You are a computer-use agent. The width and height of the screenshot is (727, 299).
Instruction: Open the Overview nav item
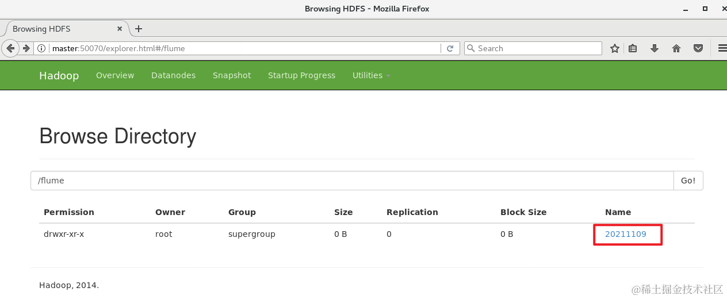point(115,75)
